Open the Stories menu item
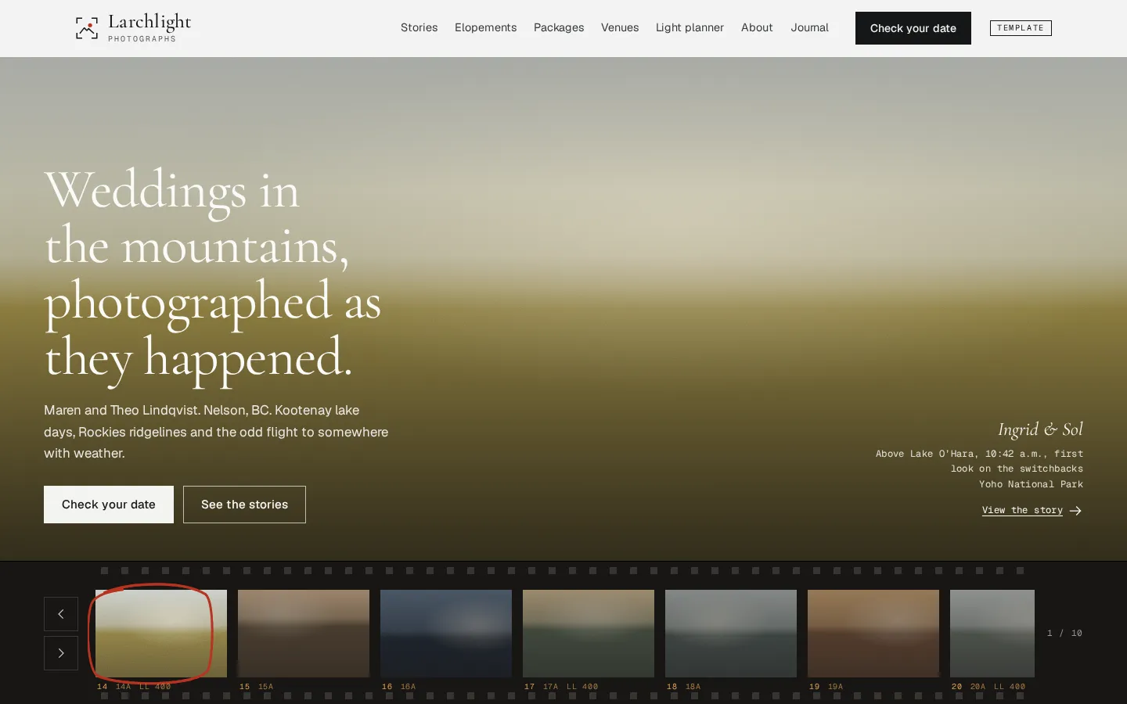This screenshot has width=1127, height=704. 419,27
